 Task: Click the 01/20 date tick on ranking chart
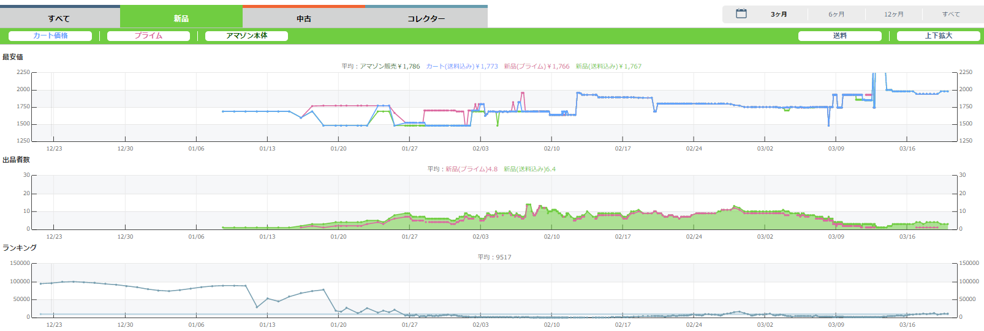338,325
